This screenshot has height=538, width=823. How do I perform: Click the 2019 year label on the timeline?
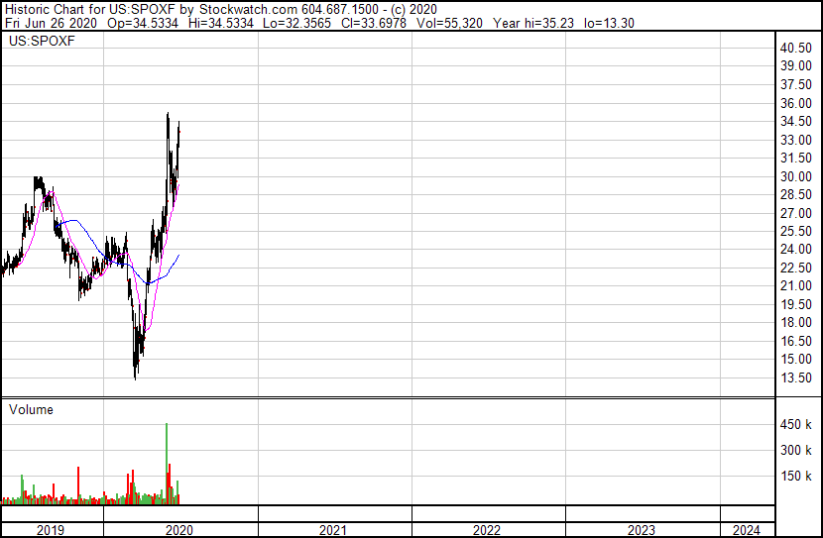(51, 530)
